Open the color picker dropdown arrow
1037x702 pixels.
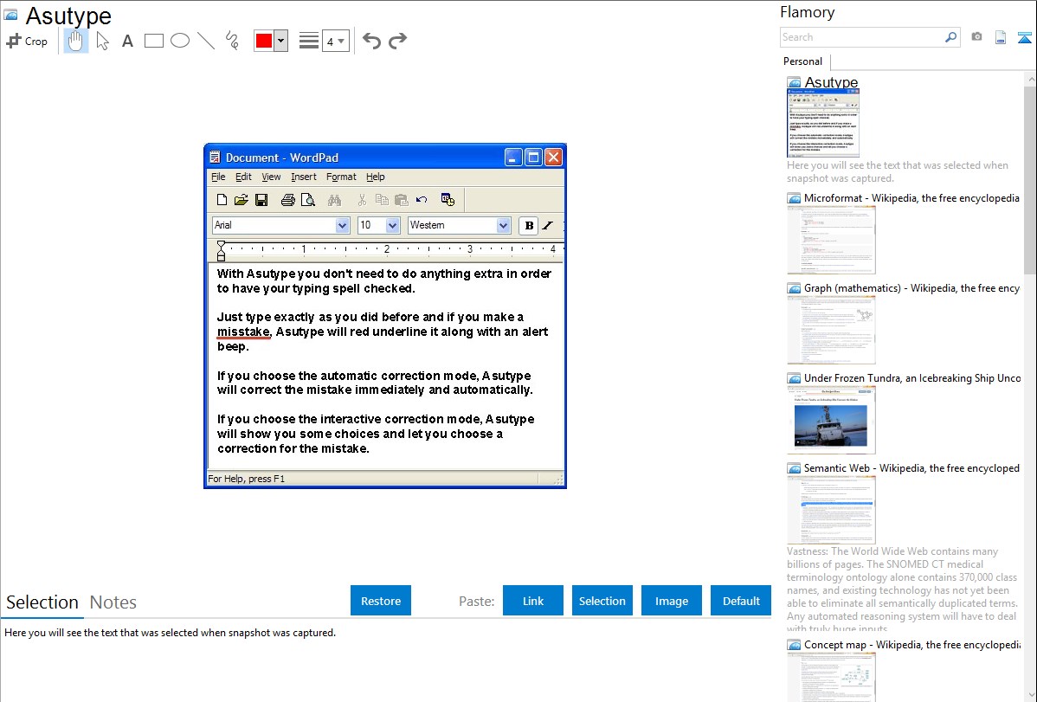point(281,41)
